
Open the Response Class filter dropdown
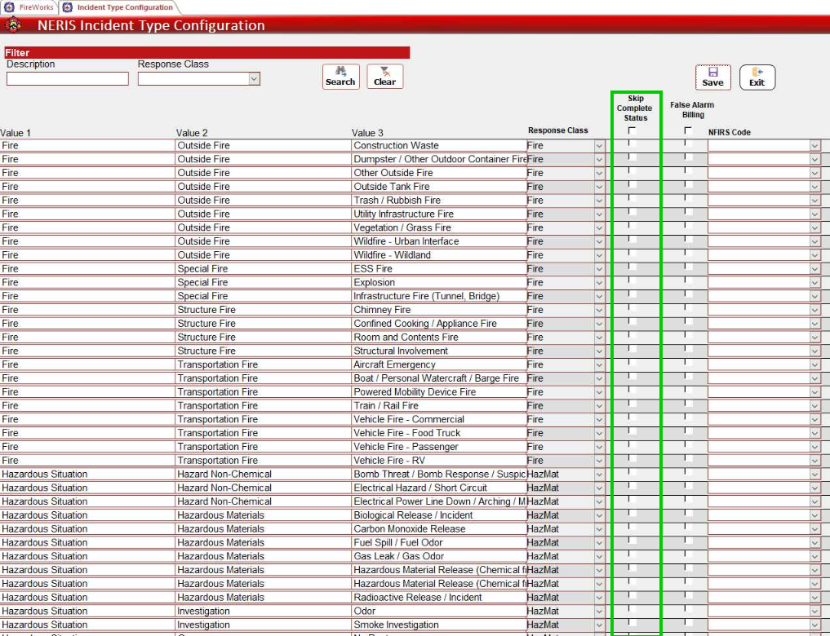254,79
